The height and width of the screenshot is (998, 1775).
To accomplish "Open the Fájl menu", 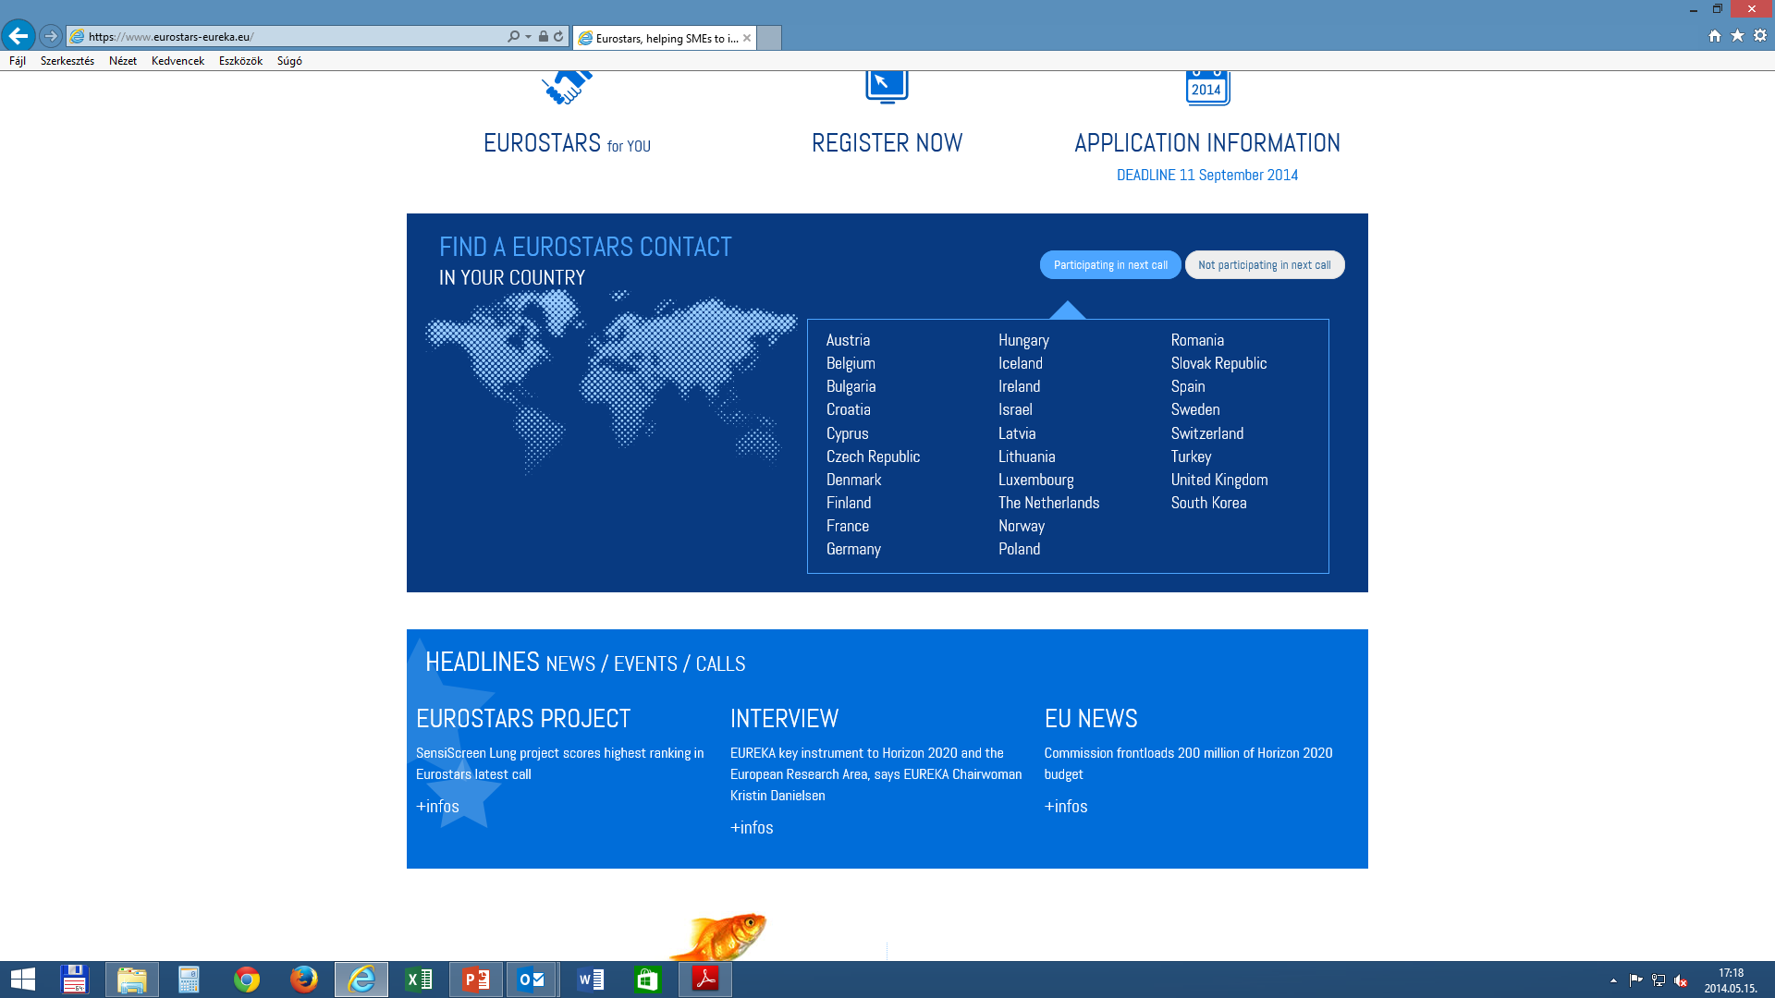I will (18, 61).
